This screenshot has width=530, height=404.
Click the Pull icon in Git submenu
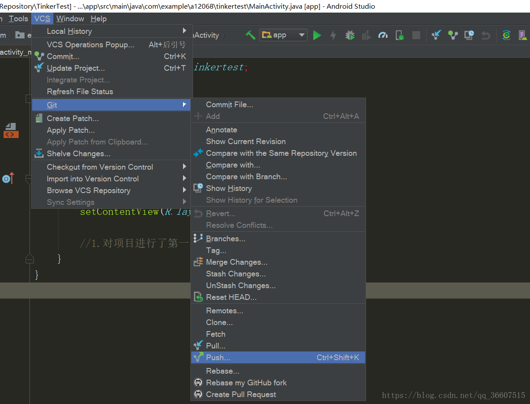pyautogui.click(x=198, y=345)
